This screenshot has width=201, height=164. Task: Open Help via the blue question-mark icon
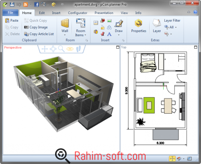(195, 12)
